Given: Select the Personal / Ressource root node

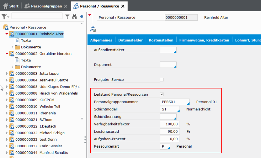Looking at the screenshot, I should tap(28, 27).
